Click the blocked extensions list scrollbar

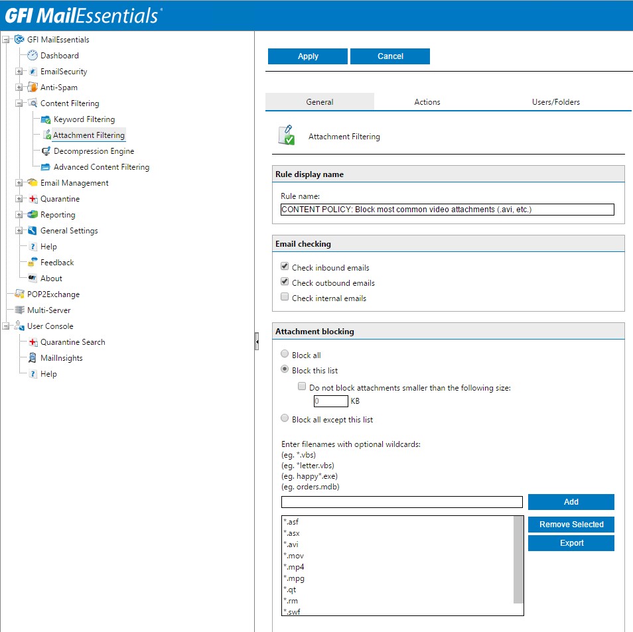(x=518, y=560)
